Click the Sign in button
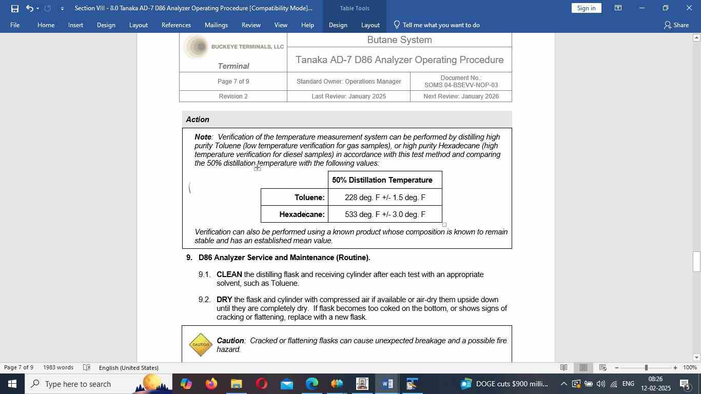The width and height of the screenshot is (701, 394). click(x=586, y=8)
